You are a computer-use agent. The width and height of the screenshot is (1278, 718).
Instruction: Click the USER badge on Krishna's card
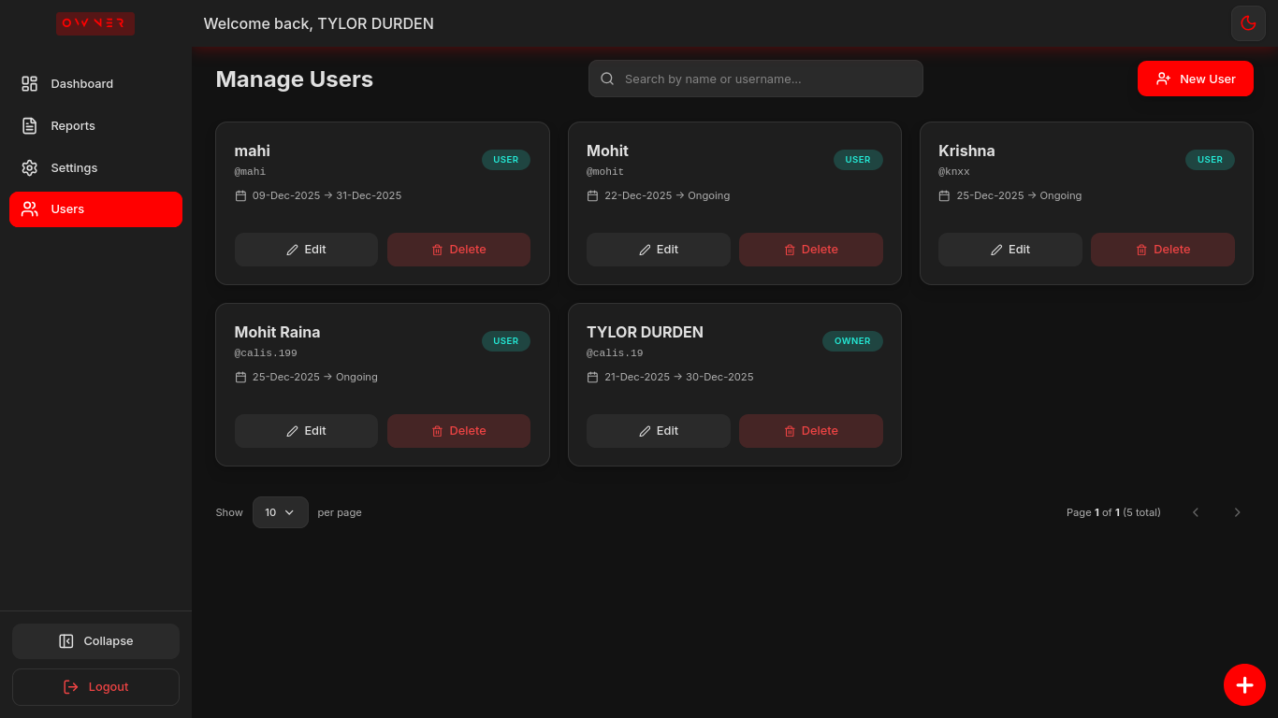(1210, 160)
